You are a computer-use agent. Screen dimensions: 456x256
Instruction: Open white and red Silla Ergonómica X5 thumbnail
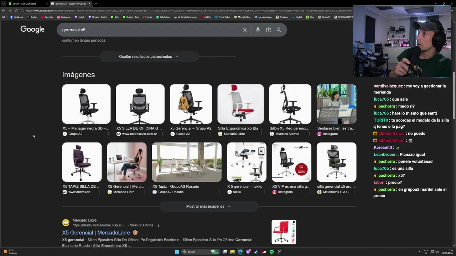pos(240,104)
